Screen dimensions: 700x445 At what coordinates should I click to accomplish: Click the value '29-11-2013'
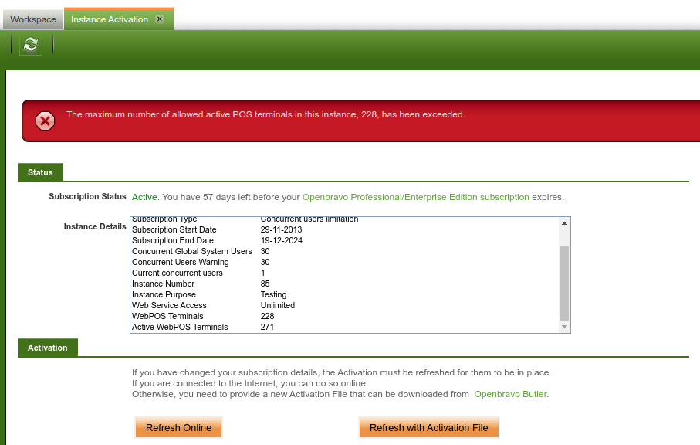click(281, 229)
